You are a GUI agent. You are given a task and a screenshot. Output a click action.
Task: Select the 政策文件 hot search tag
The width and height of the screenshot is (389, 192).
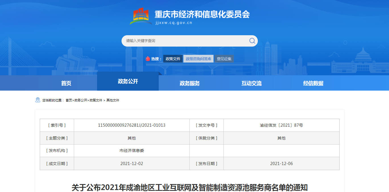point(173,59)
